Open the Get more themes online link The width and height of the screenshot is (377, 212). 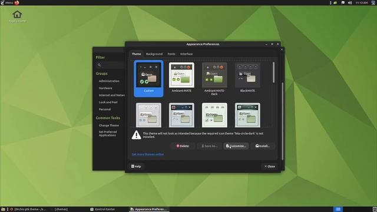tap(148, 154)
